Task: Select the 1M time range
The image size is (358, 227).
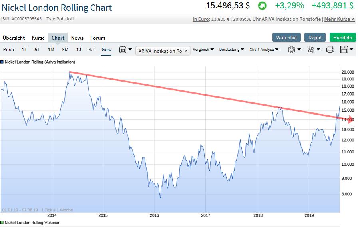Action: [x=51, y=50]
